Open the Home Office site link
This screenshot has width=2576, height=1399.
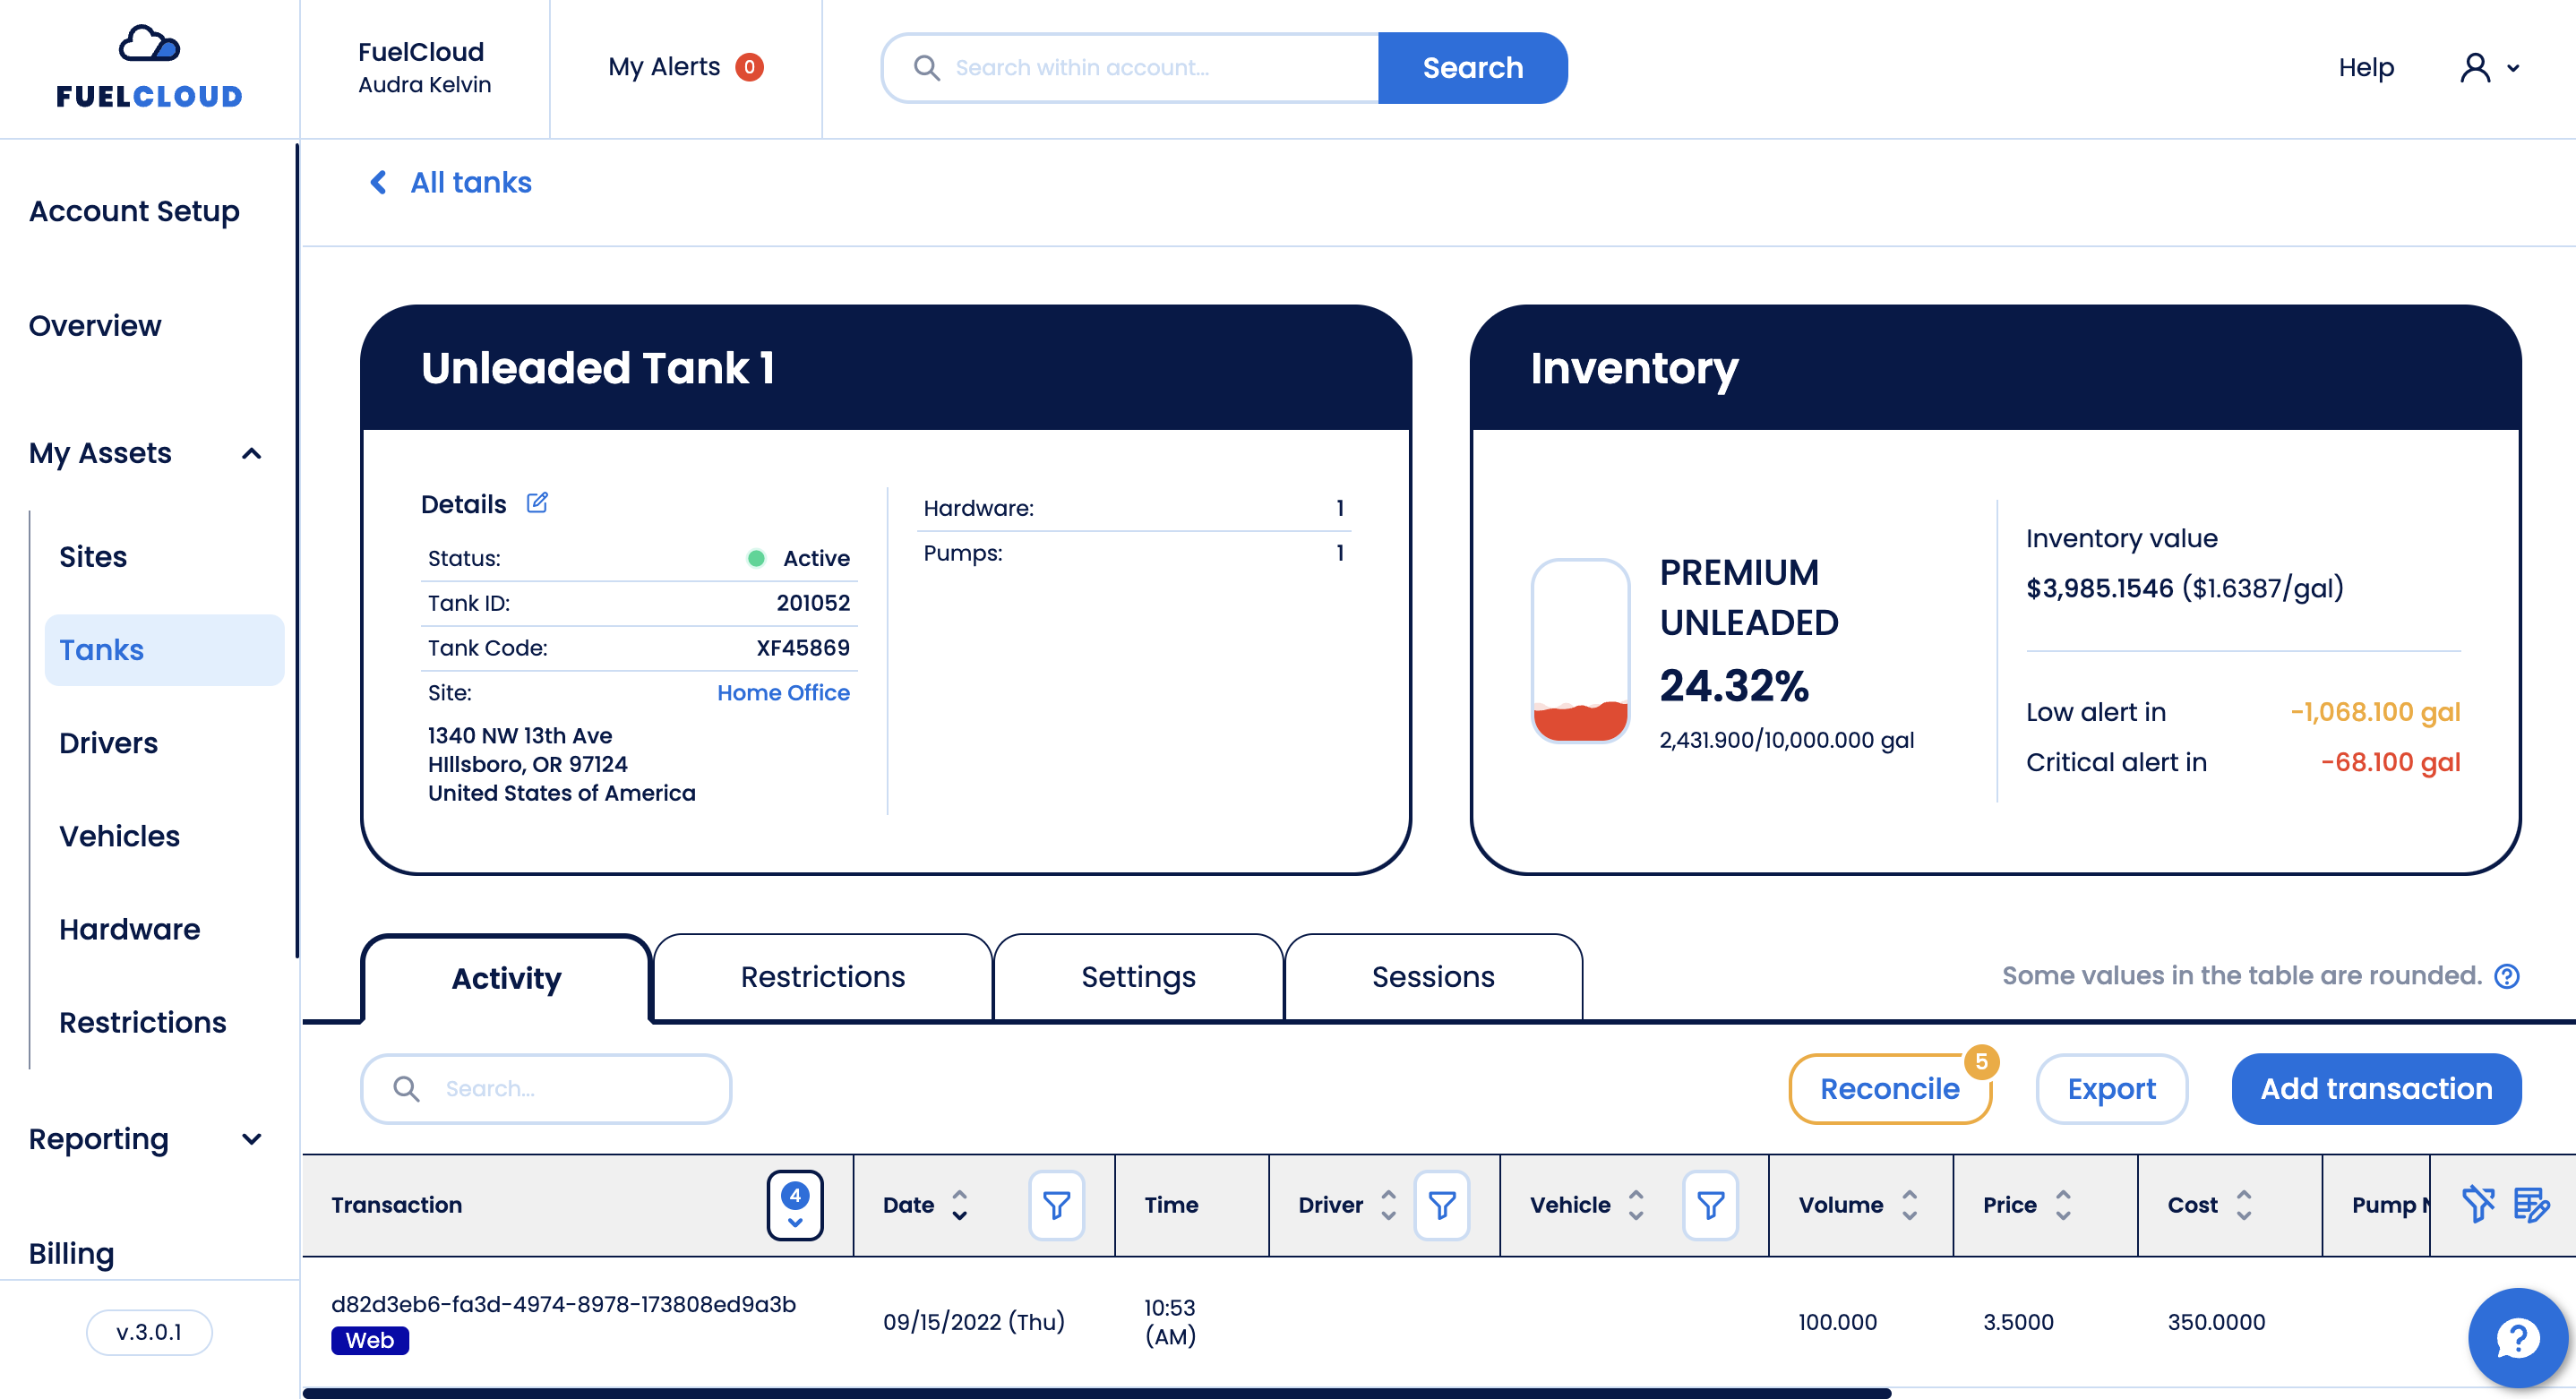click(783, 693)
